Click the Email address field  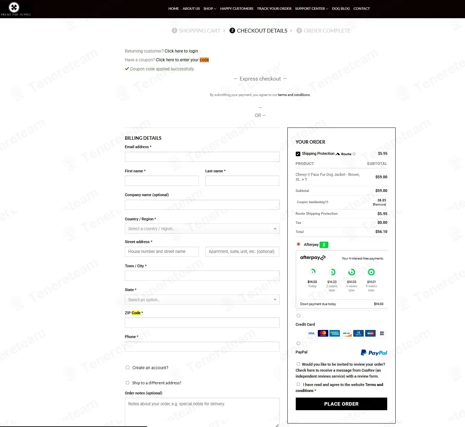(x=202, y=157)
